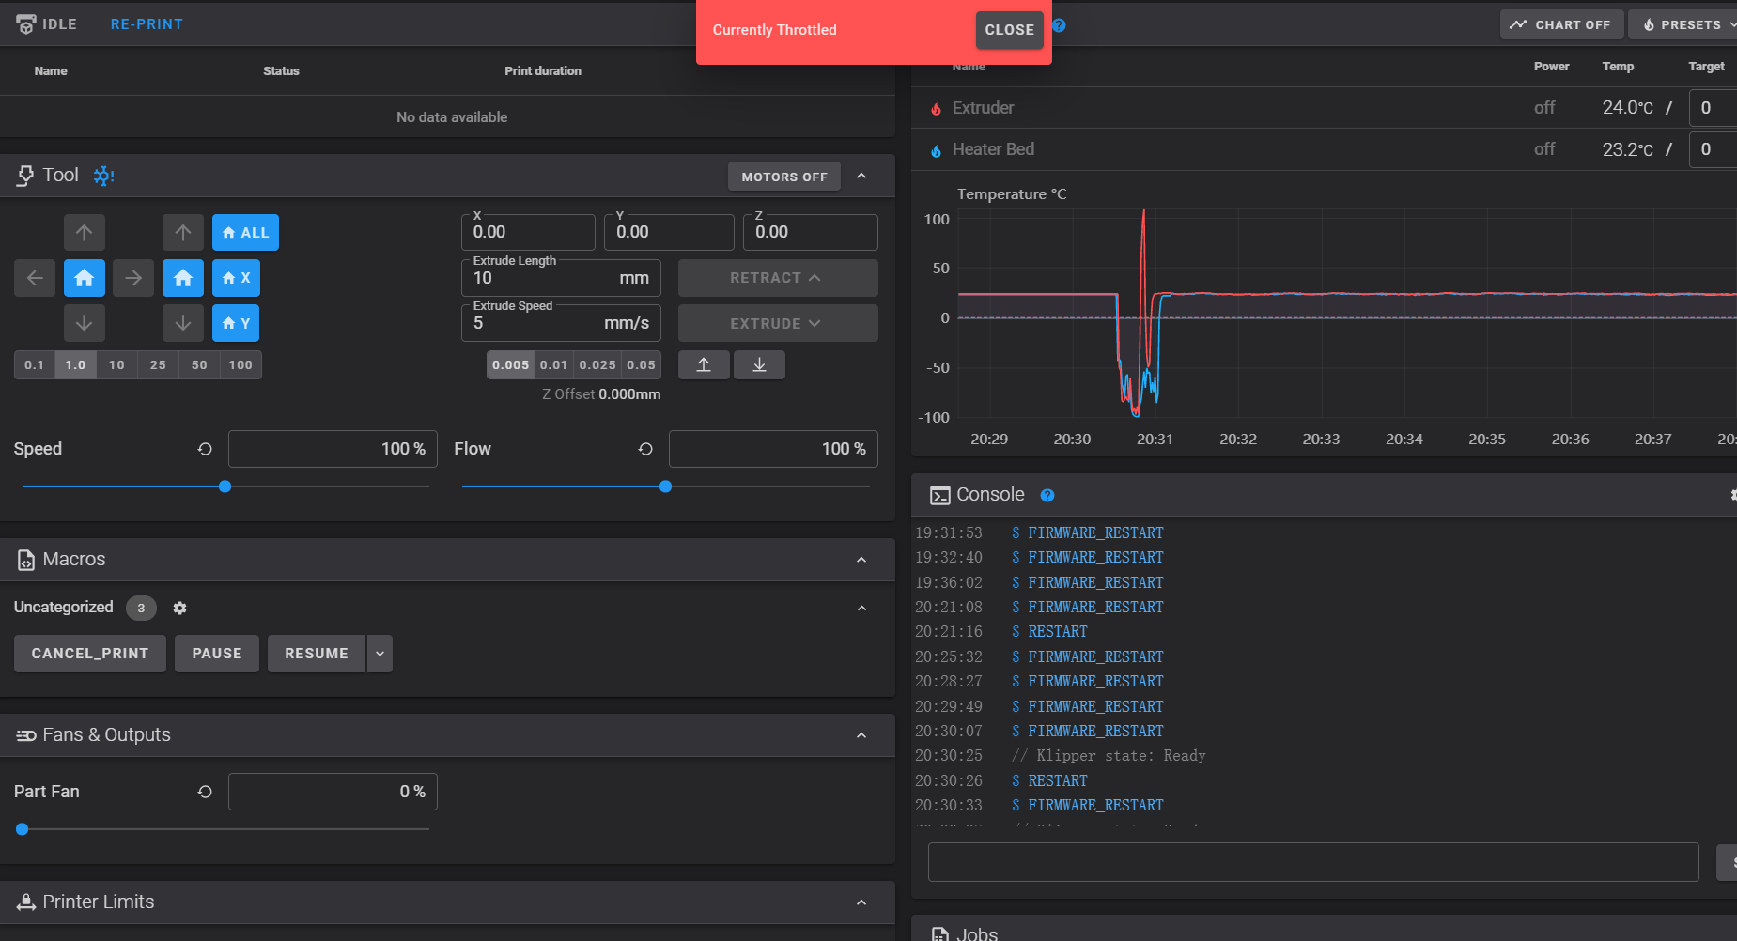
Task: Click the Part Fan percentage field
Action: [333, 792]
